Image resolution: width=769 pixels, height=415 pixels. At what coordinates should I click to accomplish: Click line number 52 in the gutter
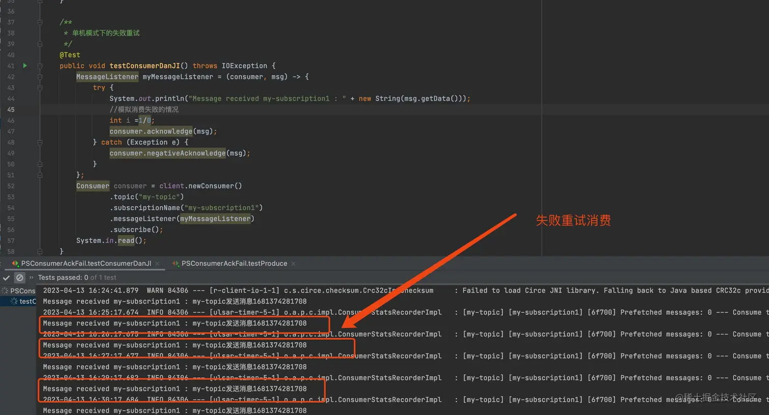pos(11,186)
